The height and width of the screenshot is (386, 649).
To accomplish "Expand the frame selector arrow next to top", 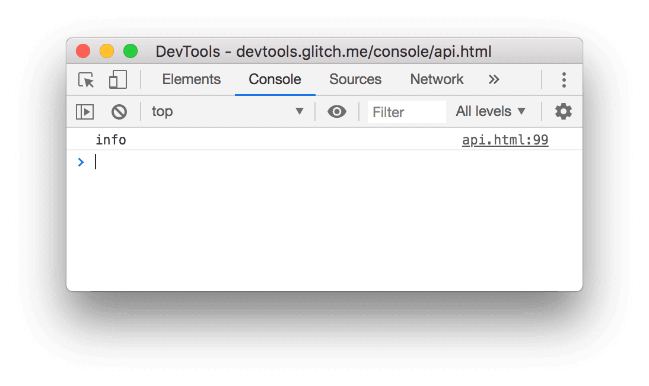I will (x=300, y=111).
